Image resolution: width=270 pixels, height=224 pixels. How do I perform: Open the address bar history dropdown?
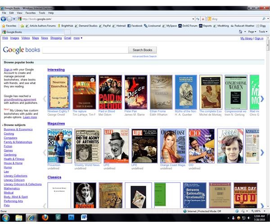(x=193, y=19)
